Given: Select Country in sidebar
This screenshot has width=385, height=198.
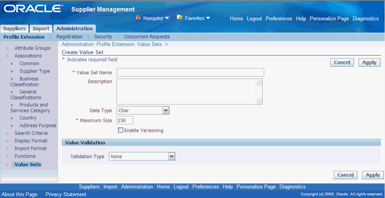Looking at the screenshot, I should click(28, 118).
